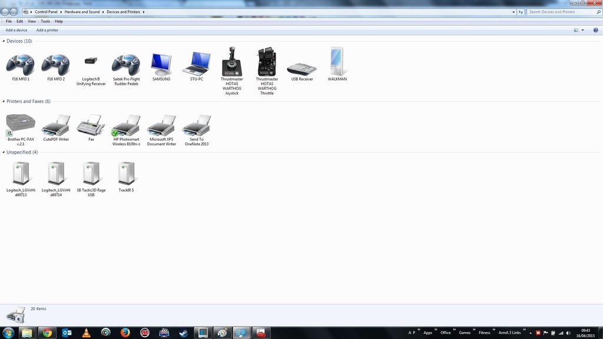Image resolution: width=603 pixels, height=339 pixels.
Task: Open the ArmA 3 Links taskbar toolbar
Action: tap(509, 333)
